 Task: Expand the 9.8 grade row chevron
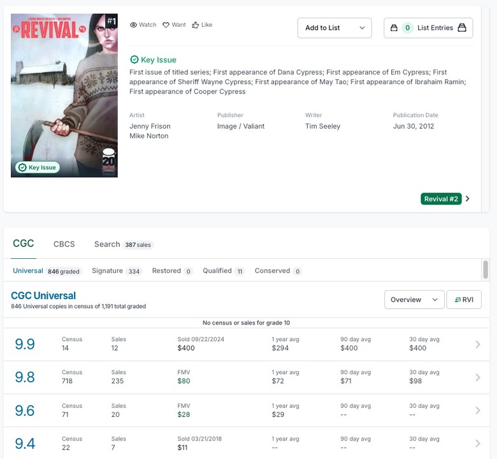pos(478,377)
